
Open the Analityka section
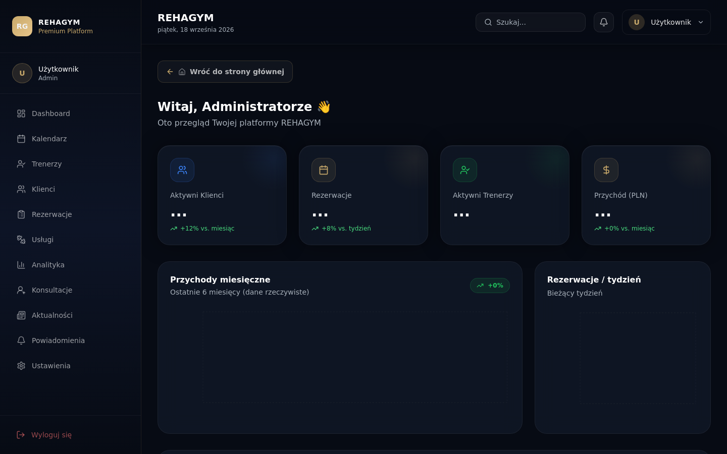pos(71,265)
